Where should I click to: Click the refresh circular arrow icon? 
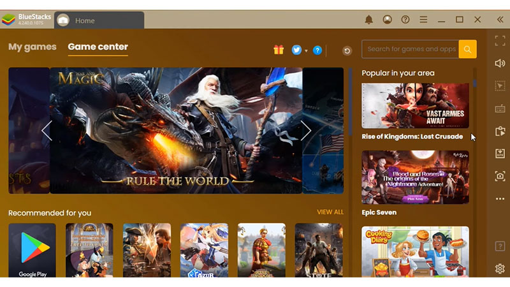coord(347,51)
